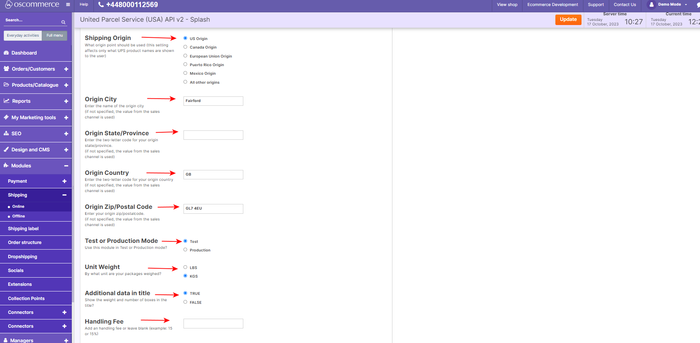Collapse Shipping submenu minus icon

point(64,195)
